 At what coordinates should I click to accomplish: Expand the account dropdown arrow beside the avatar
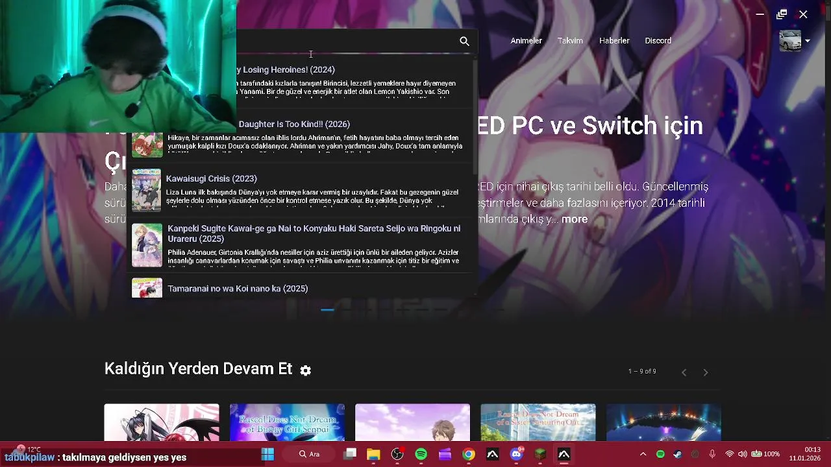tap(808, 41)
